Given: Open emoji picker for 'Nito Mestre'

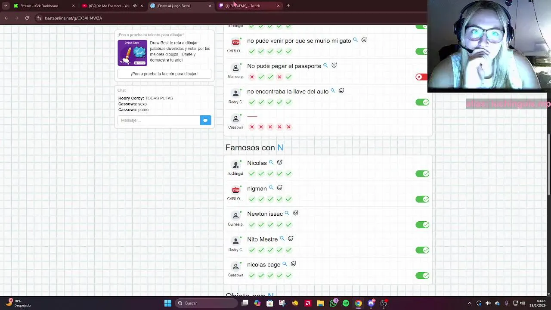Looking at the screenshot, I should click(291, 239).
